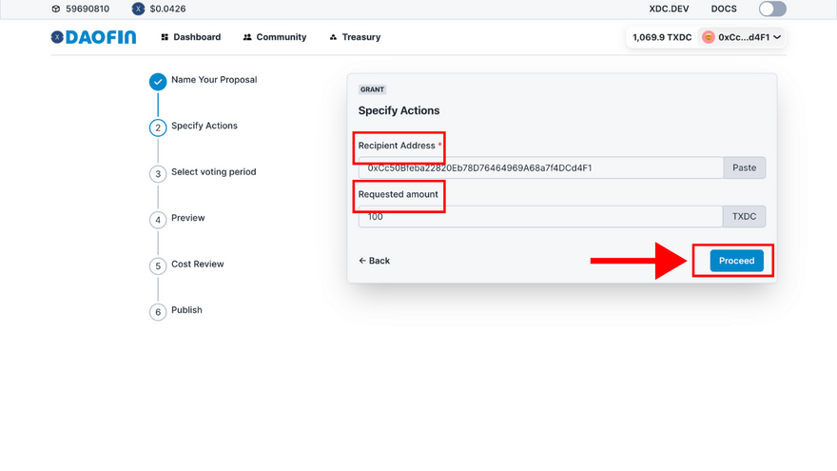The width and height of the screenshot is (837, 471).
Task: Open the Treasury menu item
Action: pyautogui.click(x=355, y=37)
